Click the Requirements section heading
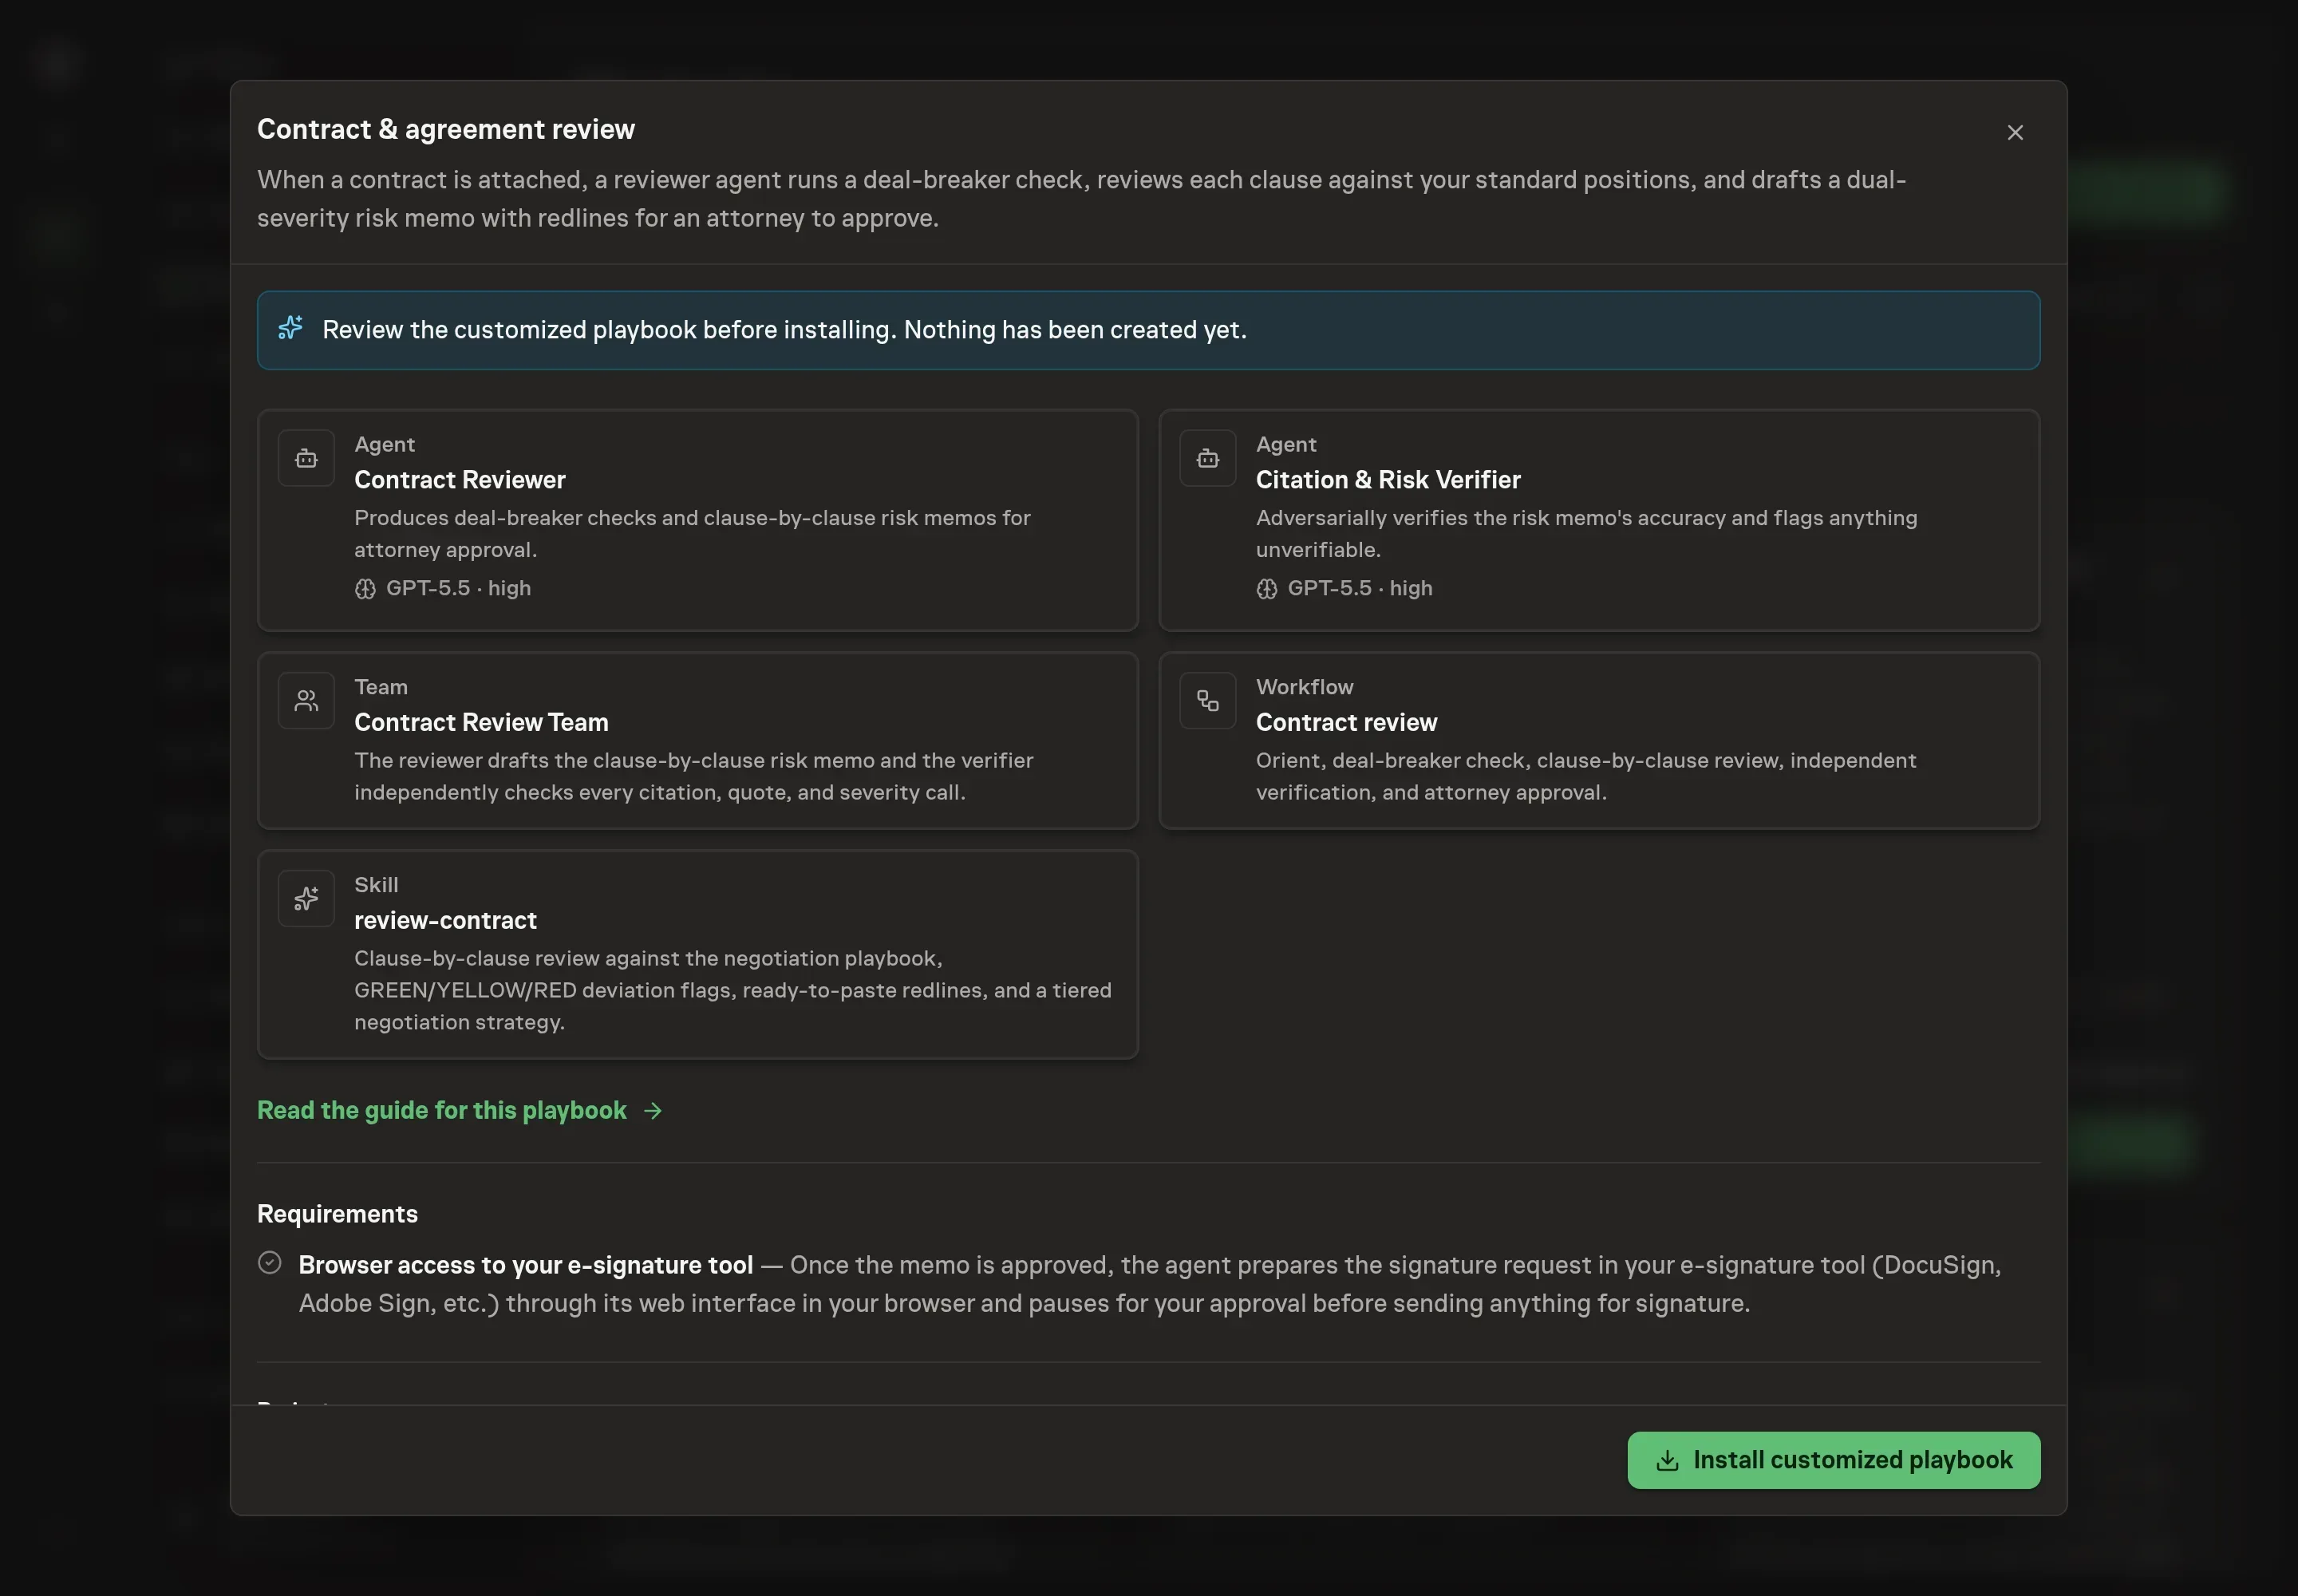 point(337,1214)
